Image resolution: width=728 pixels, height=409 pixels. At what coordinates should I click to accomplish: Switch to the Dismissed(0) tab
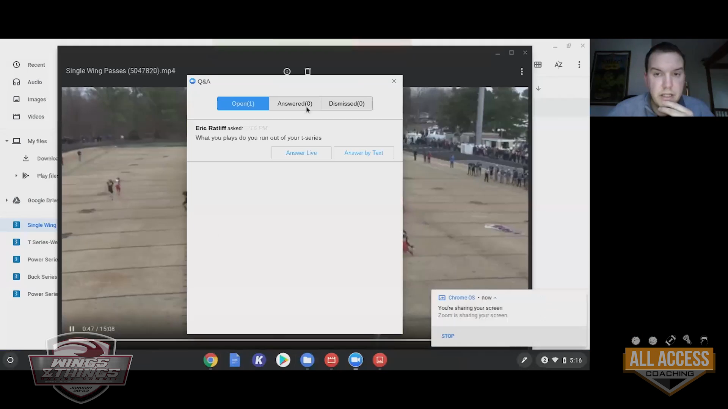(x=346, y=103)
